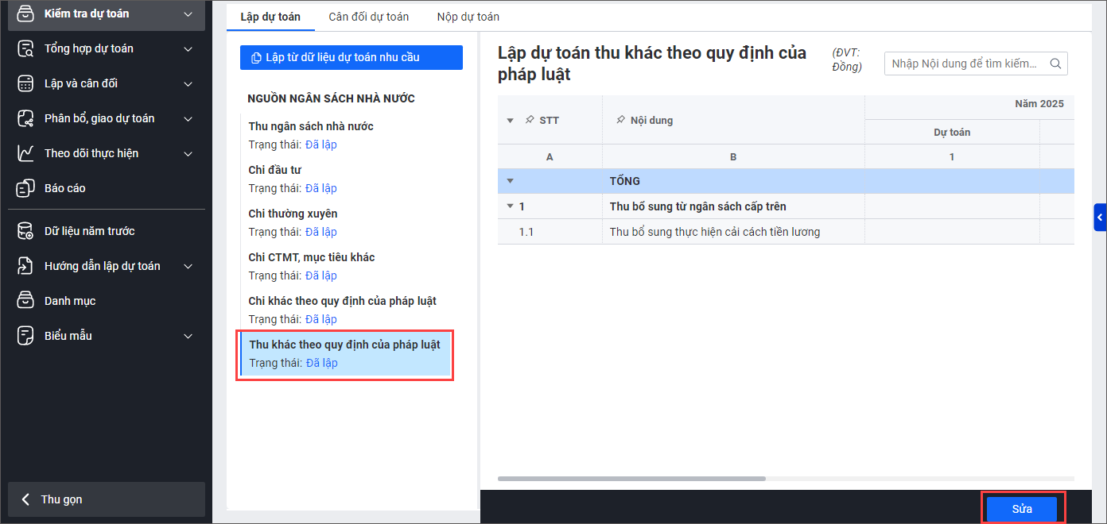Click the Sửa button
The height and width of the screenshot is (524, 1107).
pos(1021,509)
